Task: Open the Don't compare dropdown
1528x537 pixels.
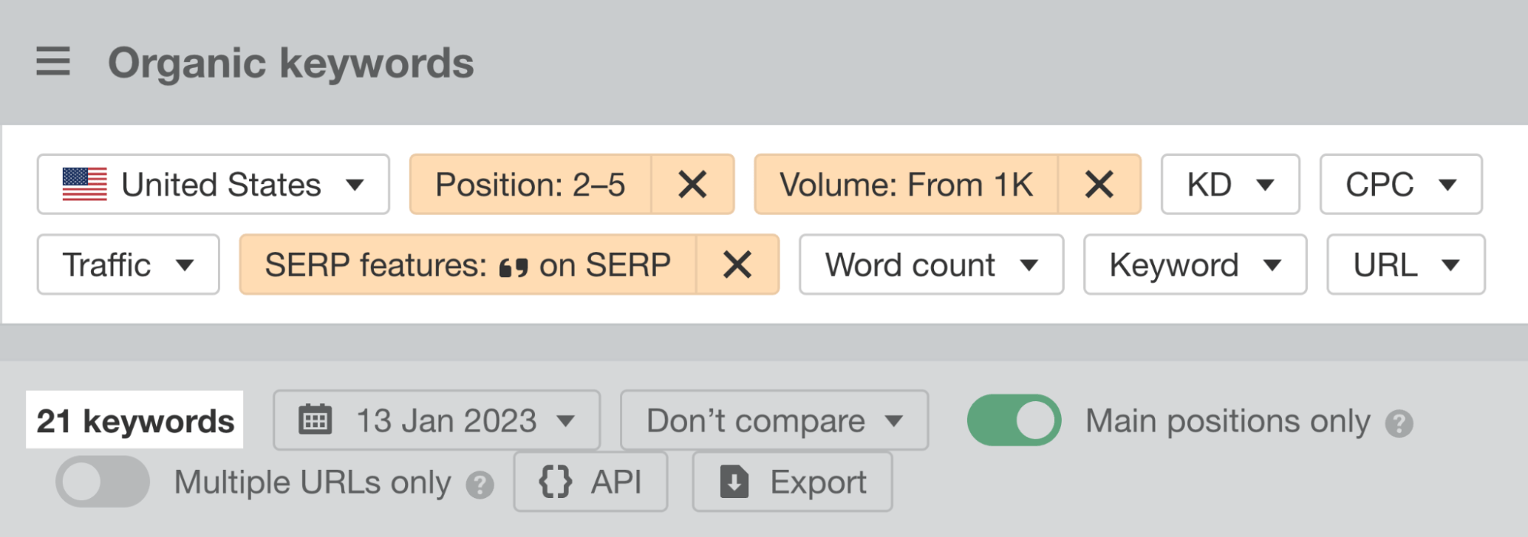Action: [774, 420]
